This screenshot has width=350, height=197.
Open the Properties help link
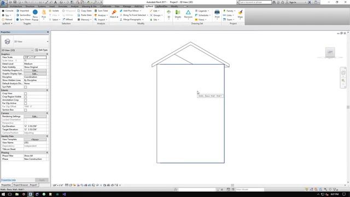tap(9, 180)
